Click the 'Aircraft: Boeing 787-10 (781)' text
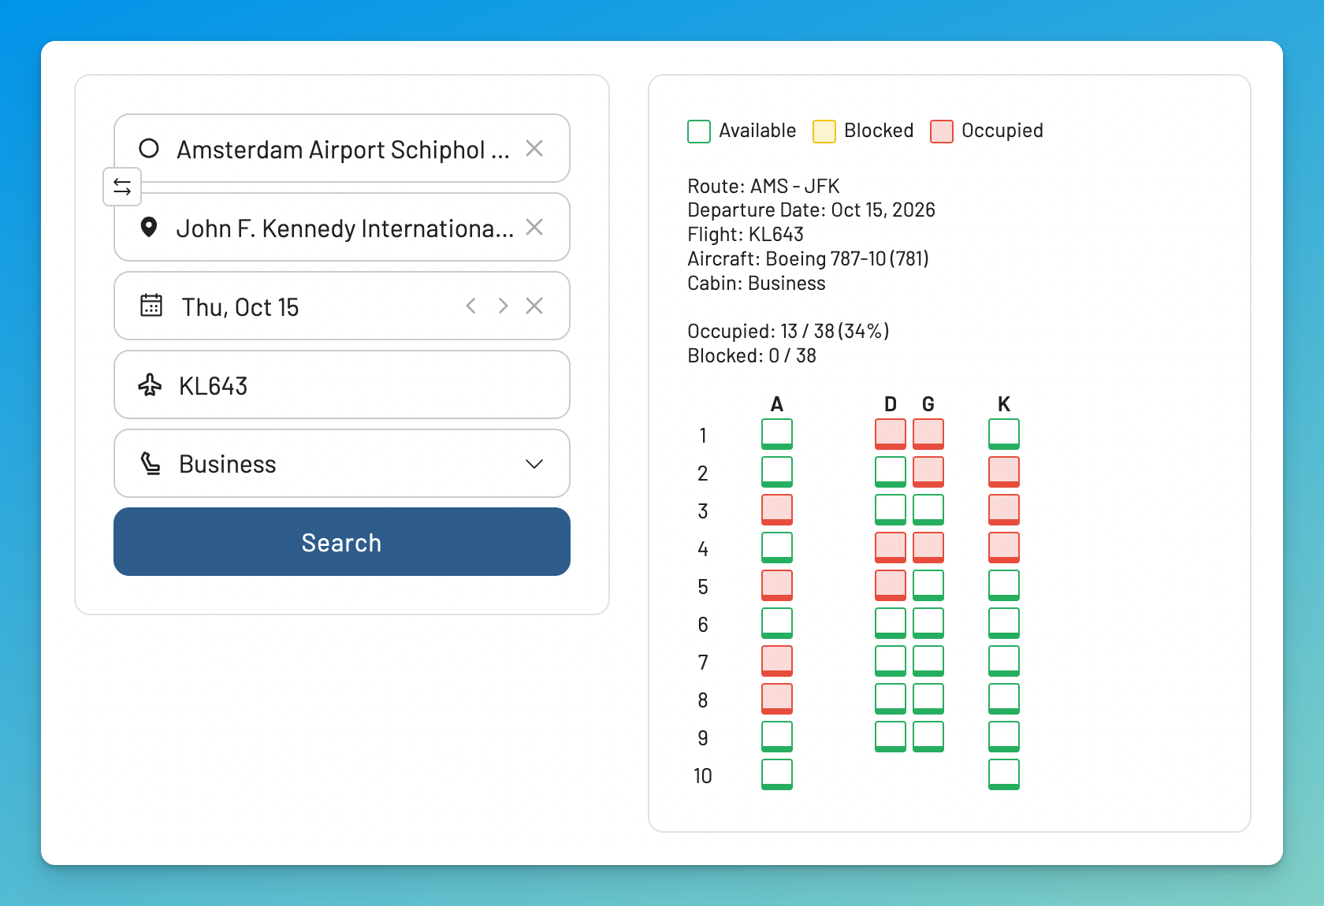The width and height of the screenshot is (1324, 906). tap(809, 258)
